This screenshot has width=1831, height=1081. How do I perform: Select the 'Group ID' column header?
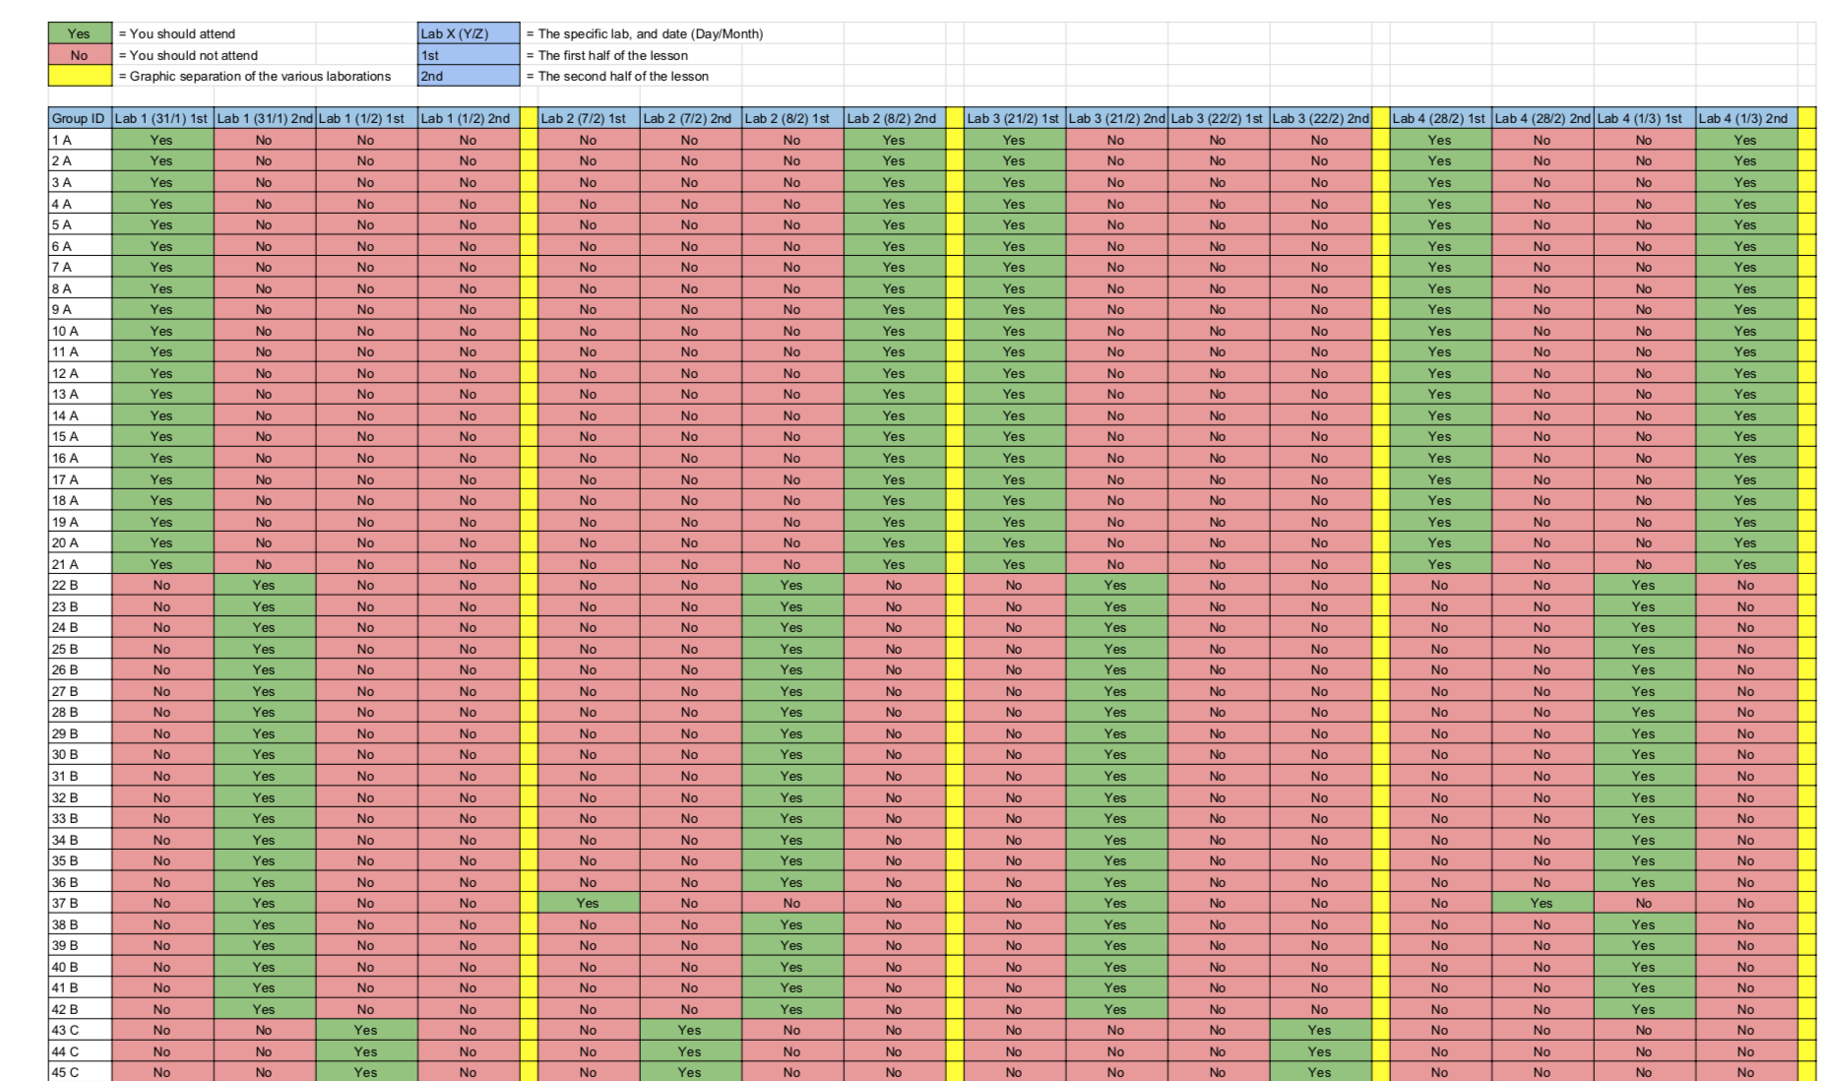coord(79,118)
